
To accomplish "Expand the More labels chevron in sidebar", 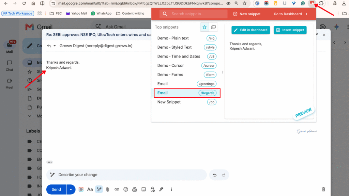I will coord(30,116).
